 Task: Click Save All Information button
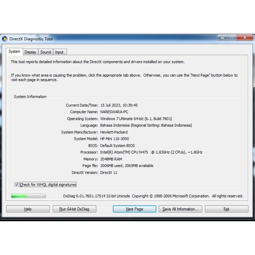pyautogui.click(x=180, y=209)
